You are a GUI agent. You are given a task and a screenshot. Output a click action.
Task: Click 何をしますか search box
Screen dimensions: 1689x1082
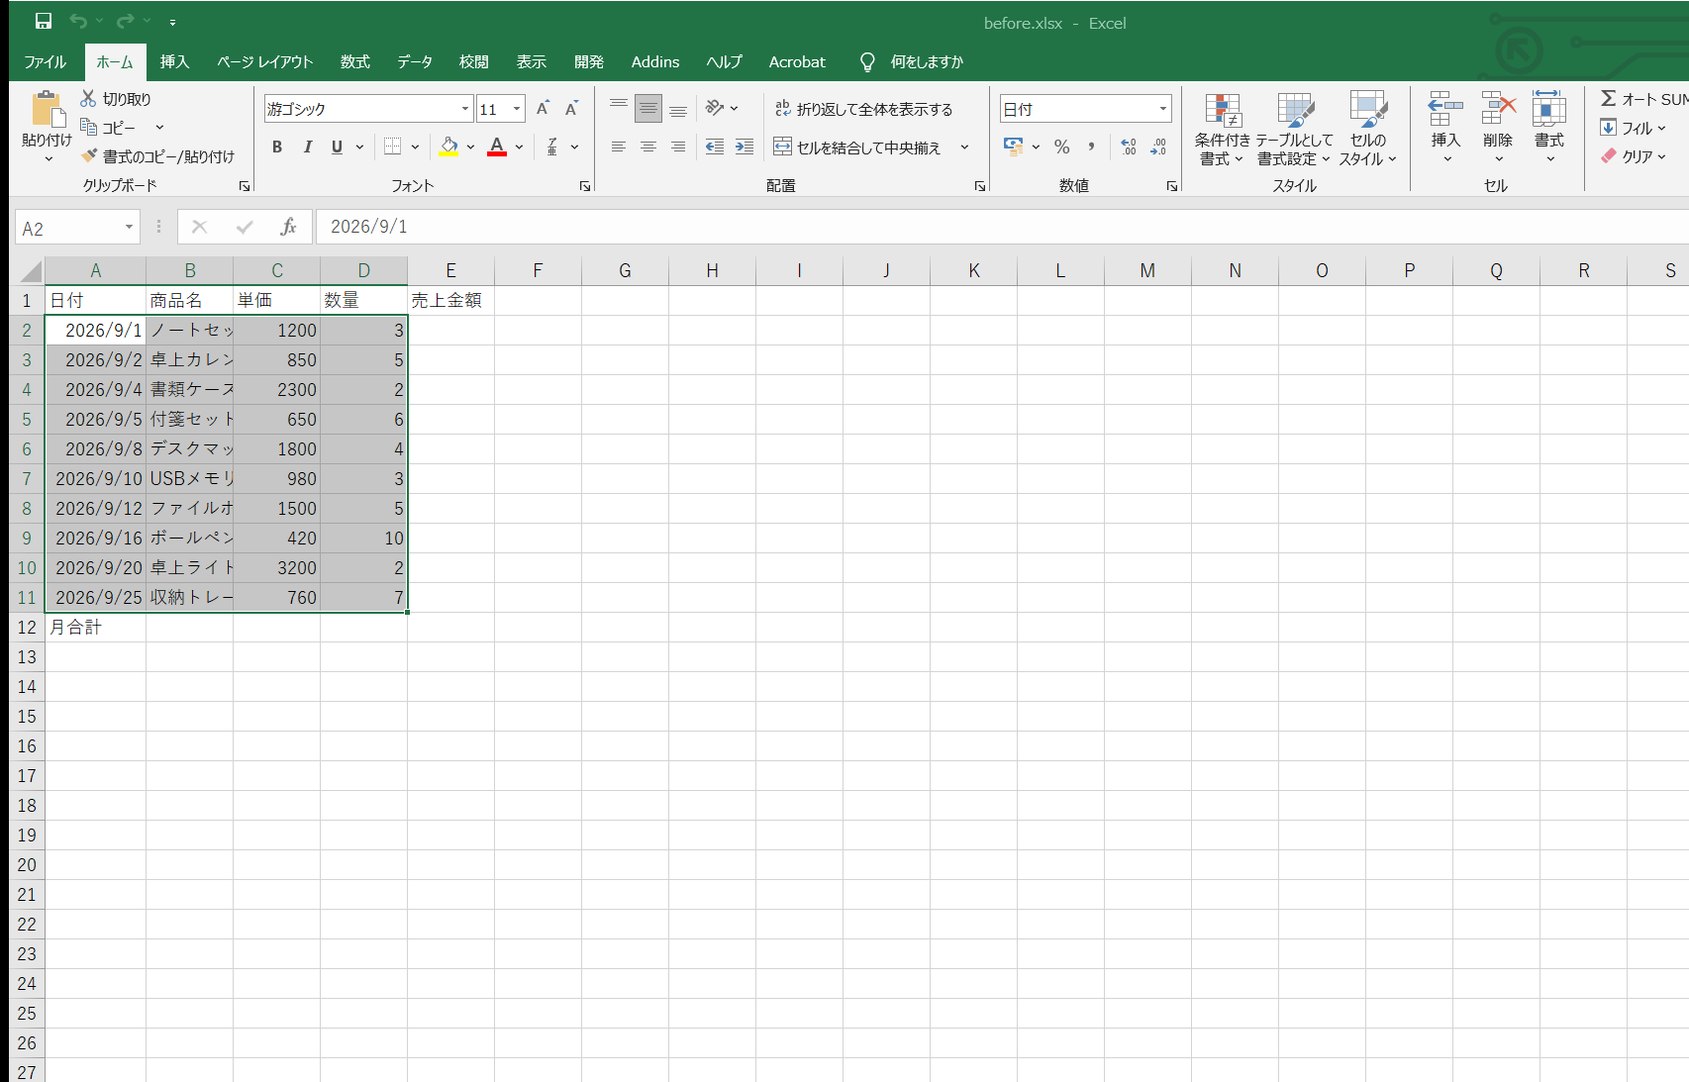point(911,61)
